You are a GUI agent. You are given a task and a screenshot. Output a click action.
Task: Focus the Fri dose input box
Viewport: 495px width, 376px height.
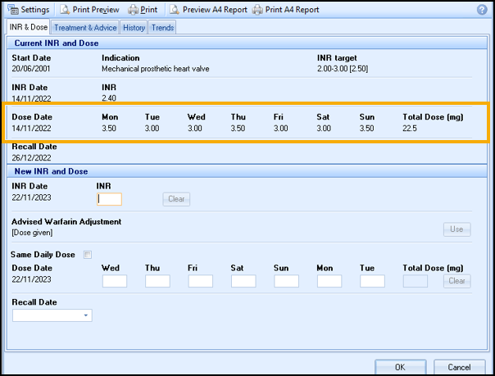(201, 281)
